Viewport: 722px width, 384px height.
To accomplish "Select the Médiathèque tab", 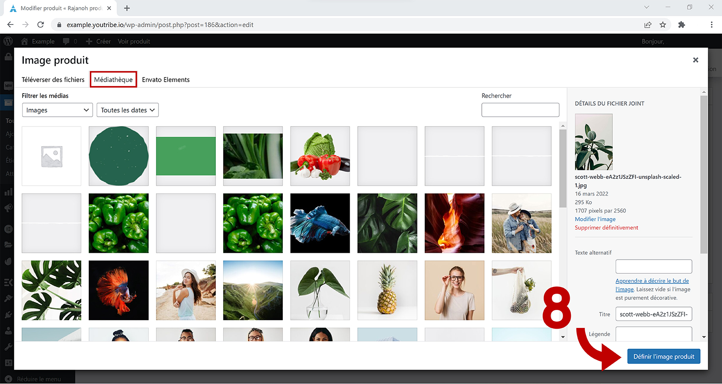I will (x=113, y=80).
